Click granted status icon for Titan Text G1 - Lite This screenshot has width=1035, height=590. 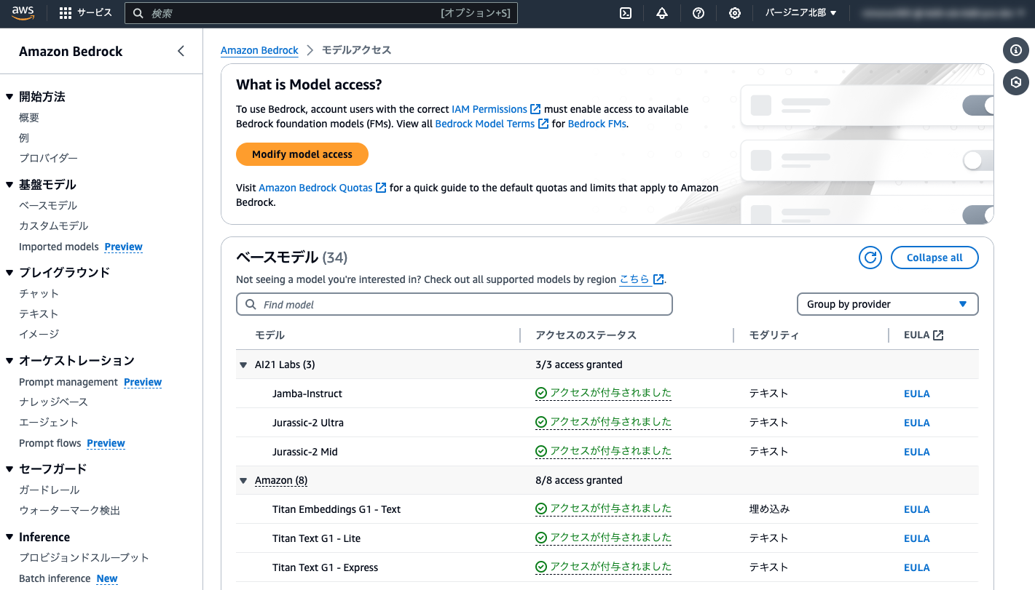541,538
